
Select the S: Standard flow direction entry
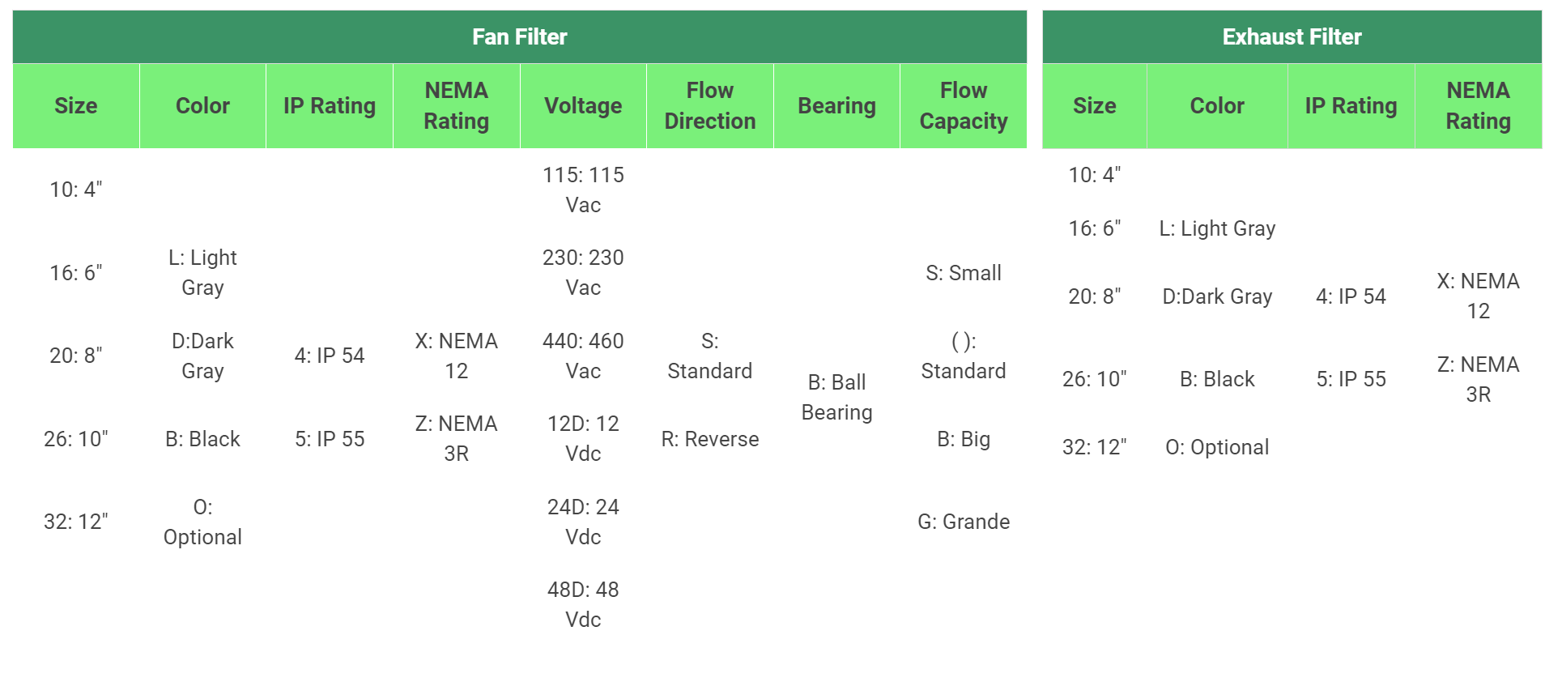[x=709, y=356]
